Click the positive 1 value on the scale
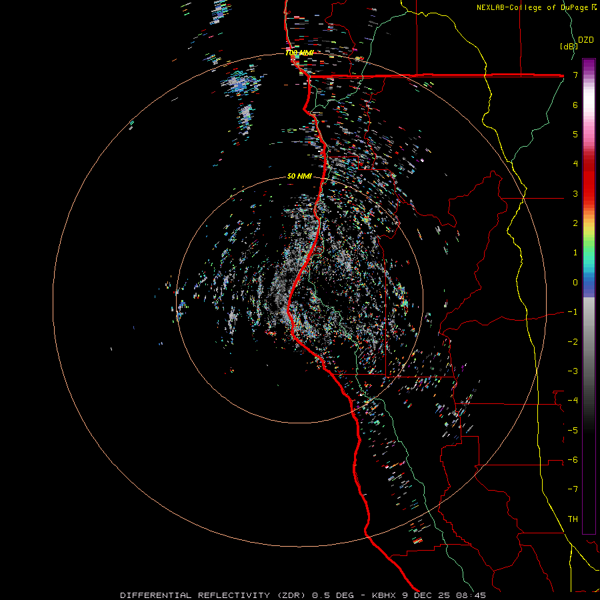This screenshot has width=600, height=600. pyautogui.click(x=575, y=253)
